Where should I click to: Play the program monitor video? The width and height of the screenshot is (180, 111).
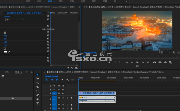pyautogui.click(x=137, y=62)
